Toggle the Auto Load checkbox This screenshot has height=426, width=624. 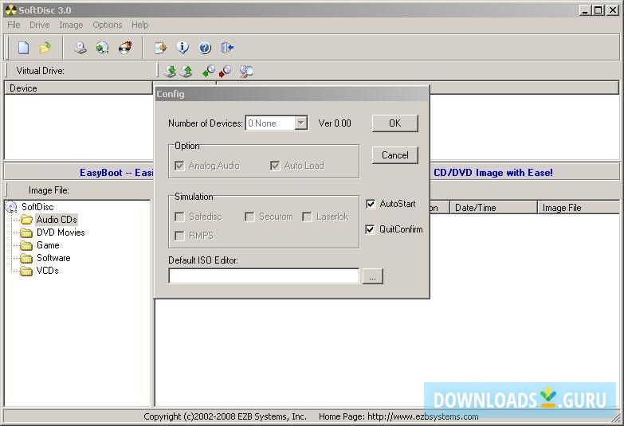click(x=275, y=166)
